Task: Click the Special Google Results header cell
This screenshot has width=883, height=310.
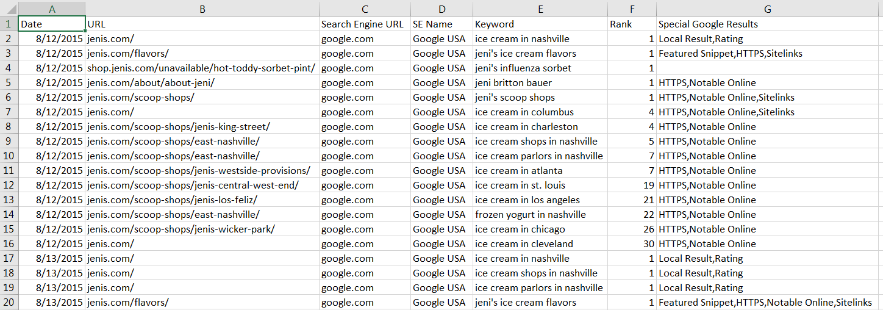Action: 767,24
